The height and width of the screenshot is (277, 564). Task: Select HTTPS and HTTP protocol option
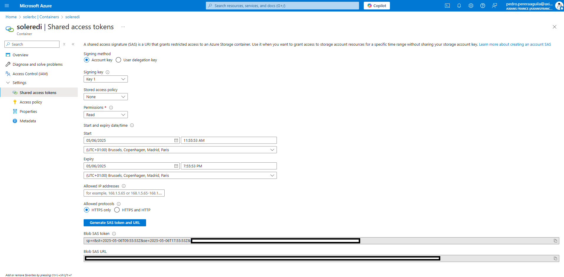point(117,210)
